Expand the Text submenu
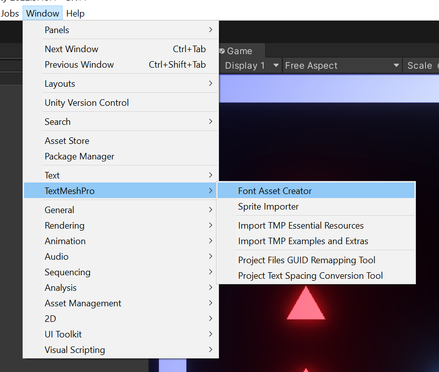This screenshot has height=372, width=439. coord(120,175)
